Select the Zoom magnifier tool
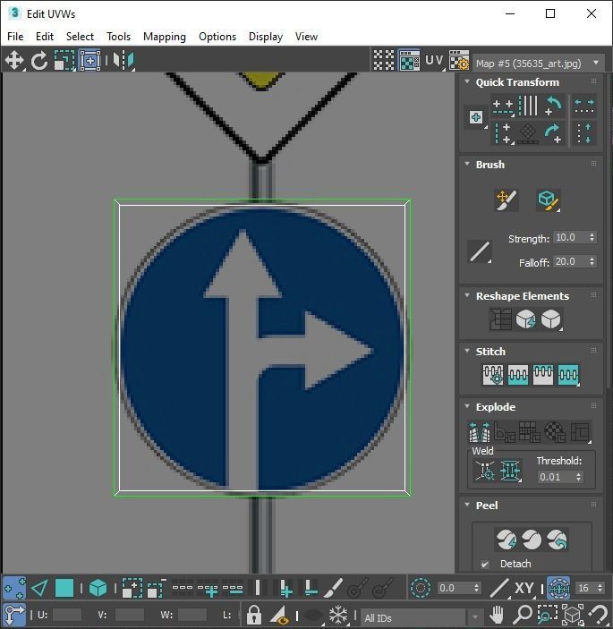Screen dimensions: 613x629 522,615
